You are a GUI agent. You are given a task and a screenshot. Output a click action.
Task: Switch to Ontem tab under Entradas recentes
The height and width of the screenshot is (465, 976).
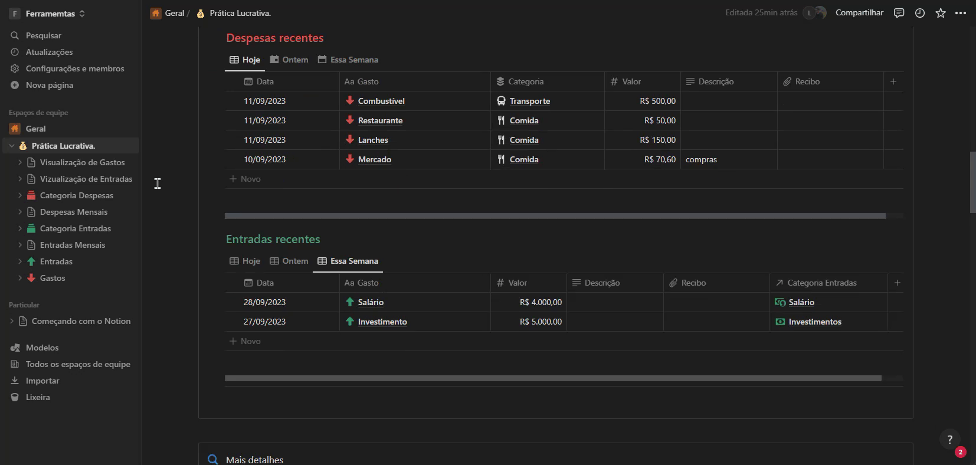pos(289,261)
